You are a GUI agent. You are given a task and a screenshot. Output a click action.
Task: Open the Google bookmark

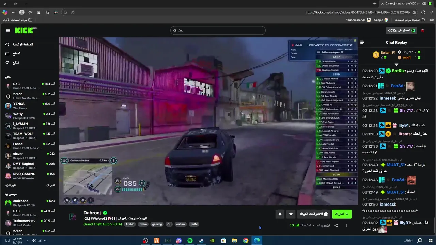[381, 20]
